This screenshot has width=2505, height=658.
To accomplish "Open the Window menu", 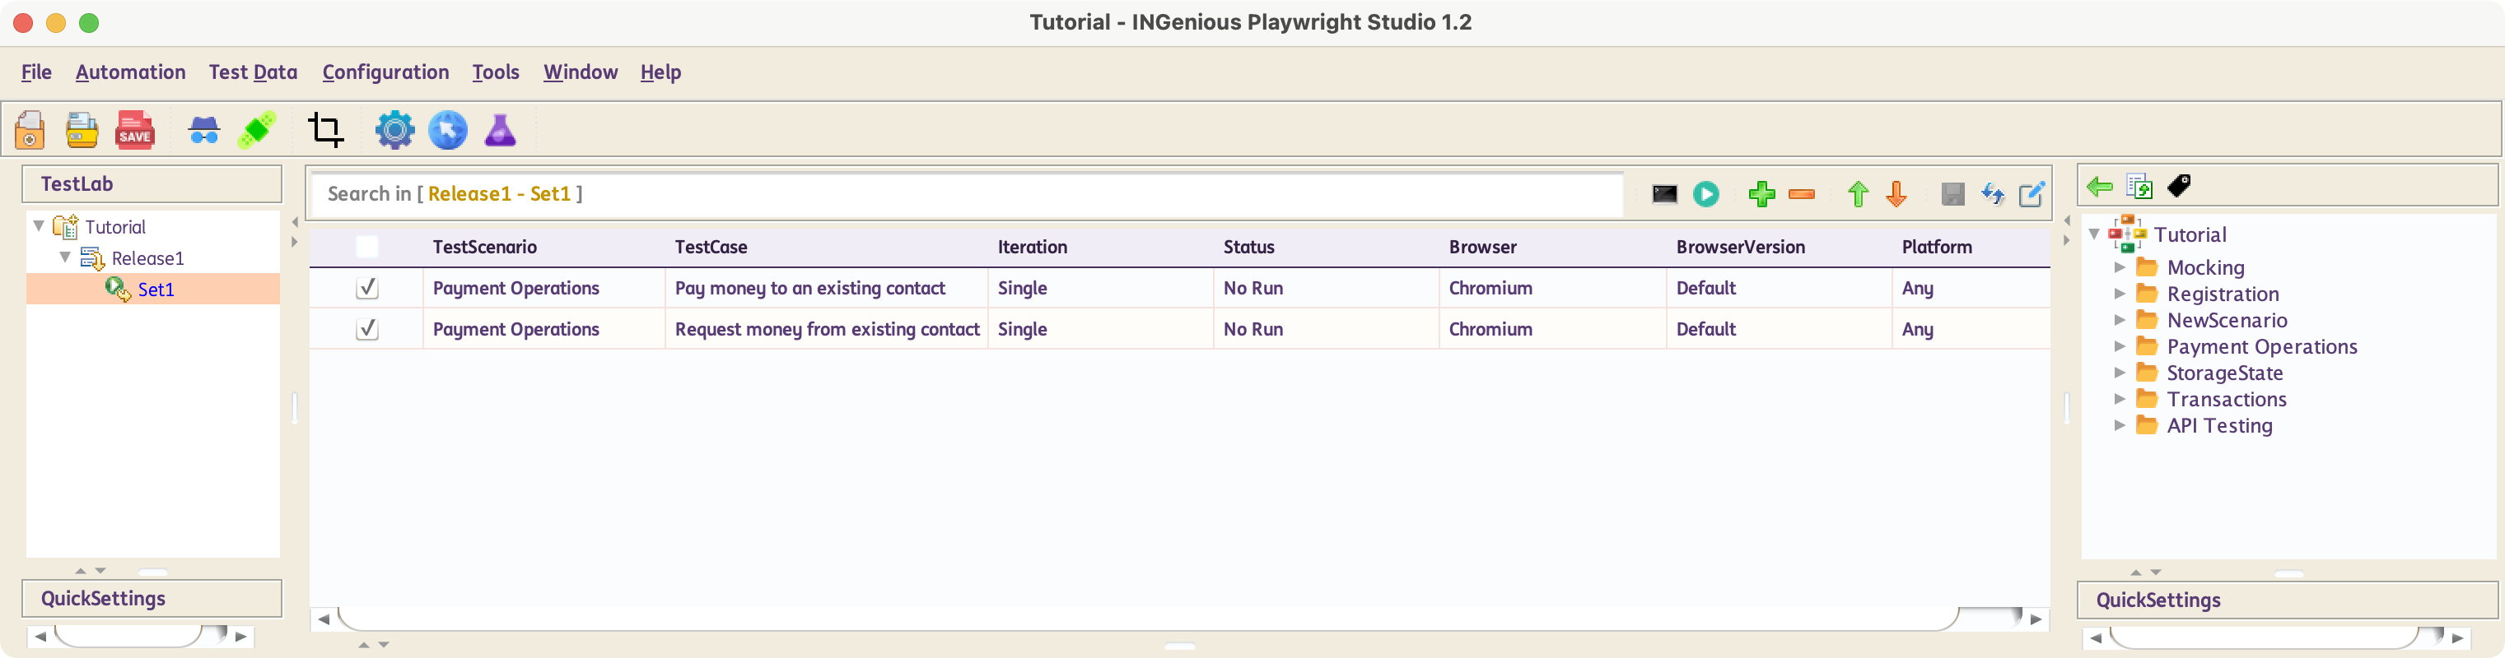I will [581, 72].
